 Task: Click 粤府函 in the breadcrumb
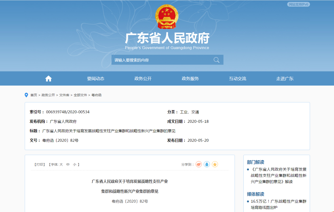click(96, 95)
